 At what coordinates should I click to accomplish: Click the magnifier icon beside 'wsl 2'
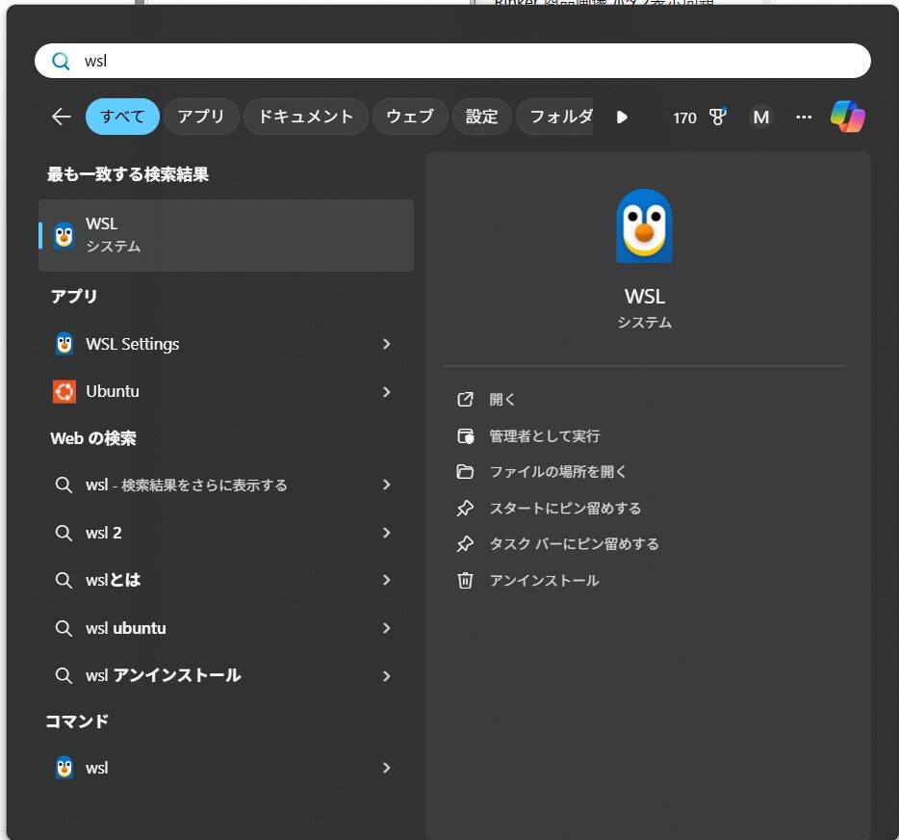point(64,533)
